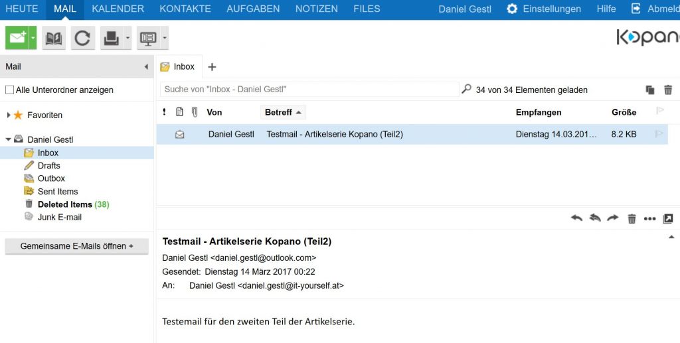The width and height of the screenshot is (680, 343).
Task: Toggle the flag on Testmail row
Action: click(x=659, y=134)
